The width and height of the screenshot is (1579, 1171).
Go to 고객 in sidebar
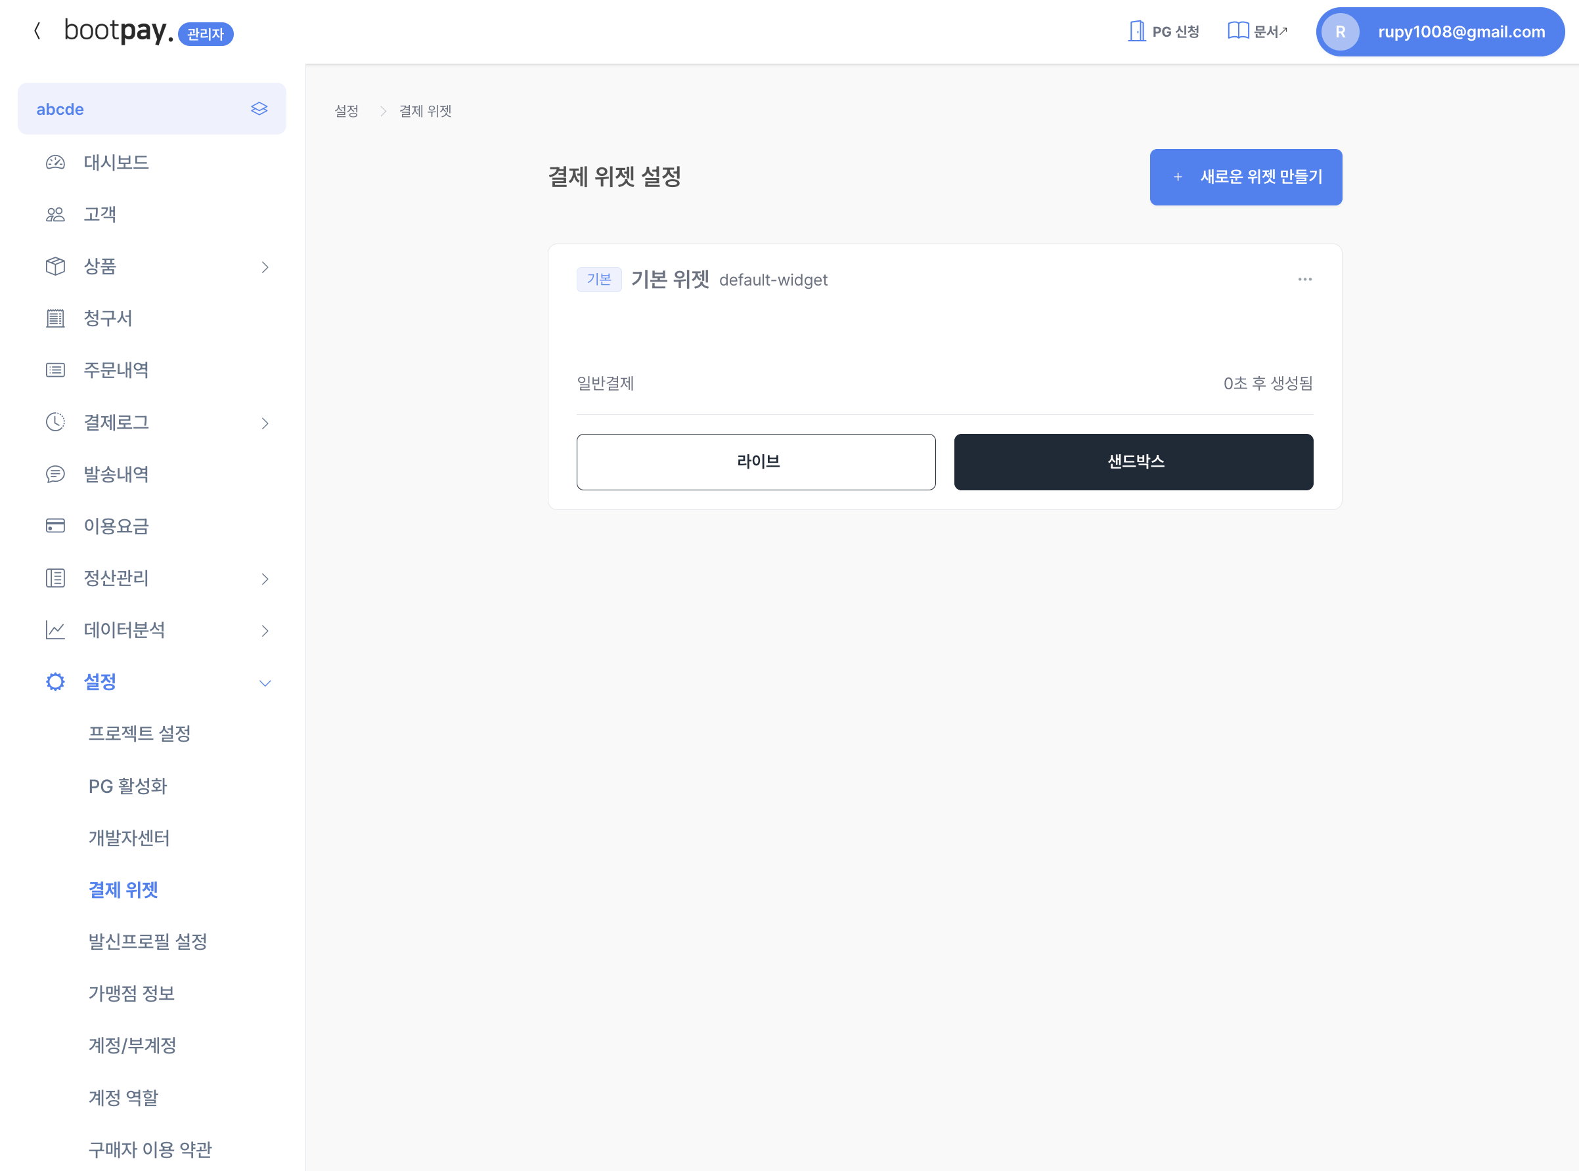(x=100, y=214)
